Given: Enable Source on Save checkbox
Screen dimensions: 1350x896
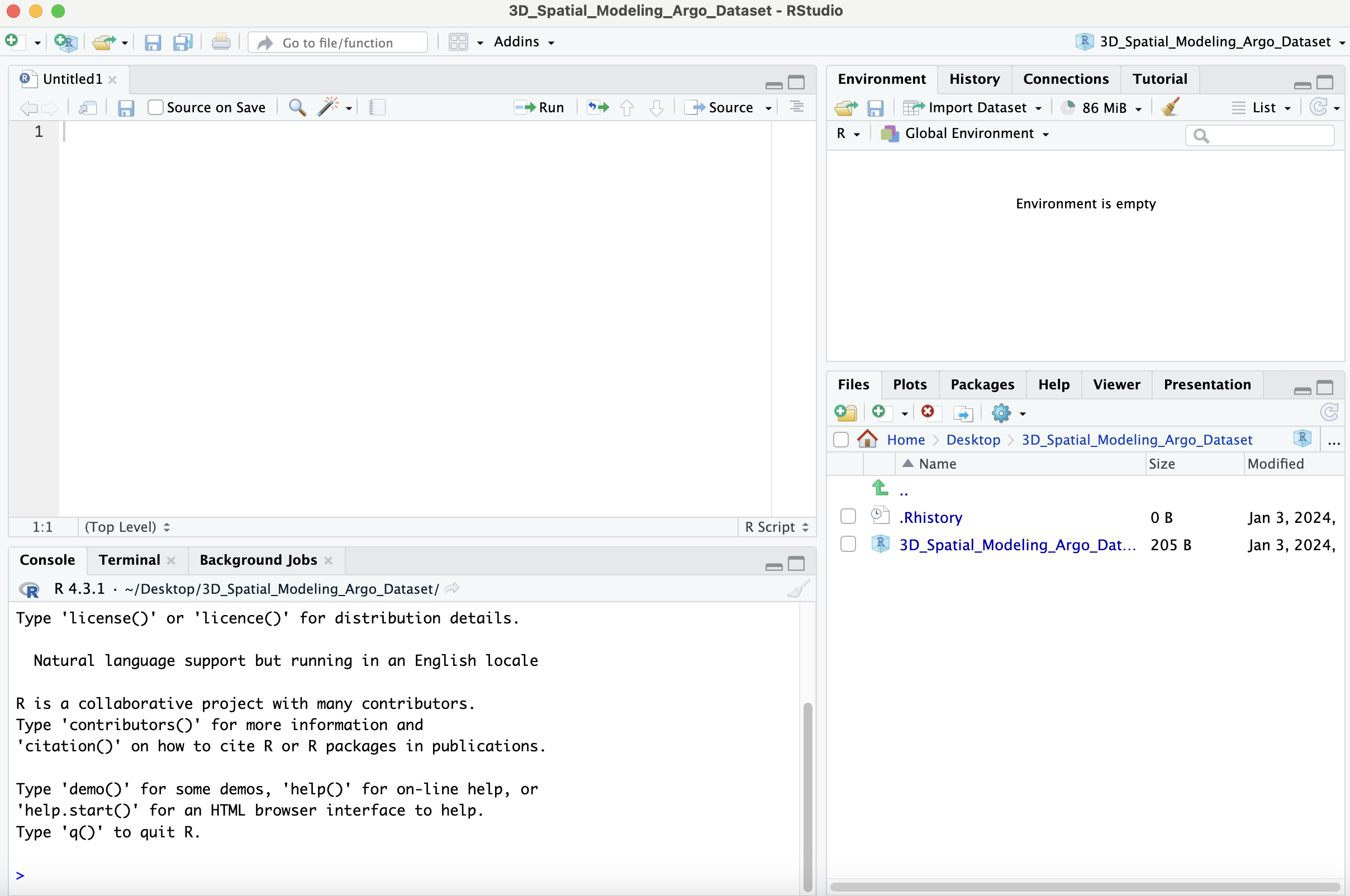Looking at the screenshot, I should 155,107.
